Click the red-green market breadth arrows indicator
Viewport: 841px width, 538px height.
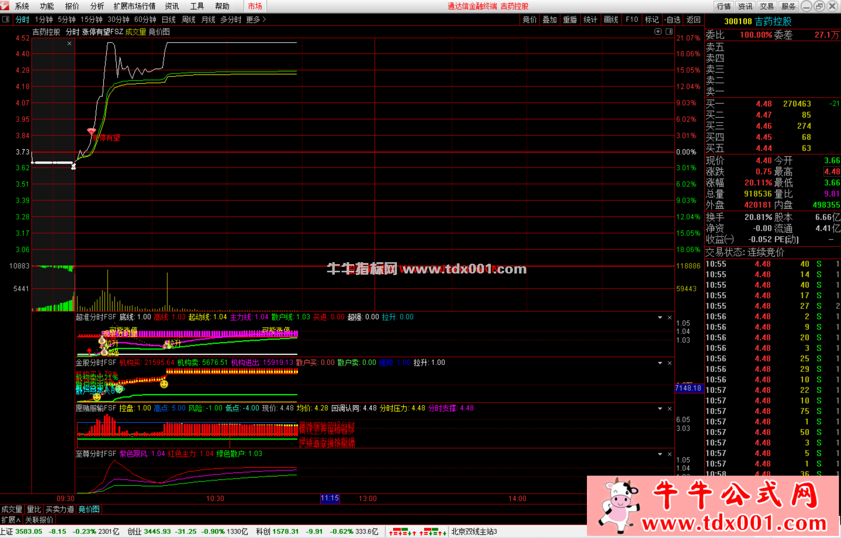418,532
